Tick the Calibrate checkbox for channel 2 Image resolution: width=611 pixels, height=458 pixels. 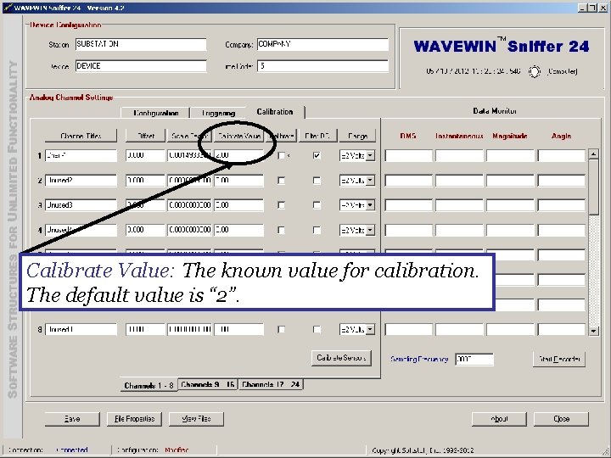(282, 181)
